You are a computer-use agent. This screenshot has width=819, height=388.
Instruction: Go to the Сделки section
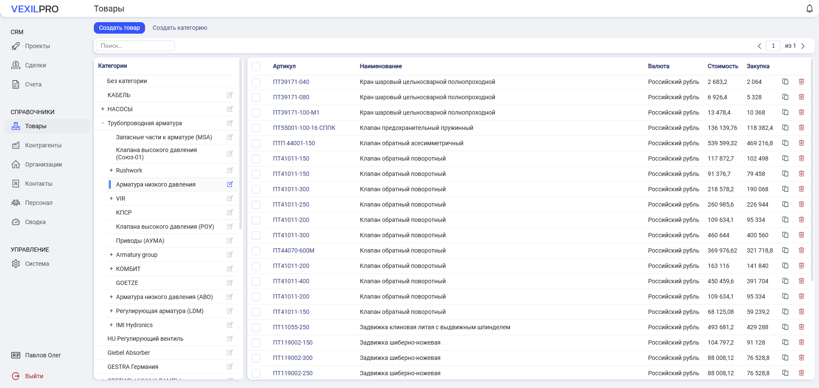(35, 65)
